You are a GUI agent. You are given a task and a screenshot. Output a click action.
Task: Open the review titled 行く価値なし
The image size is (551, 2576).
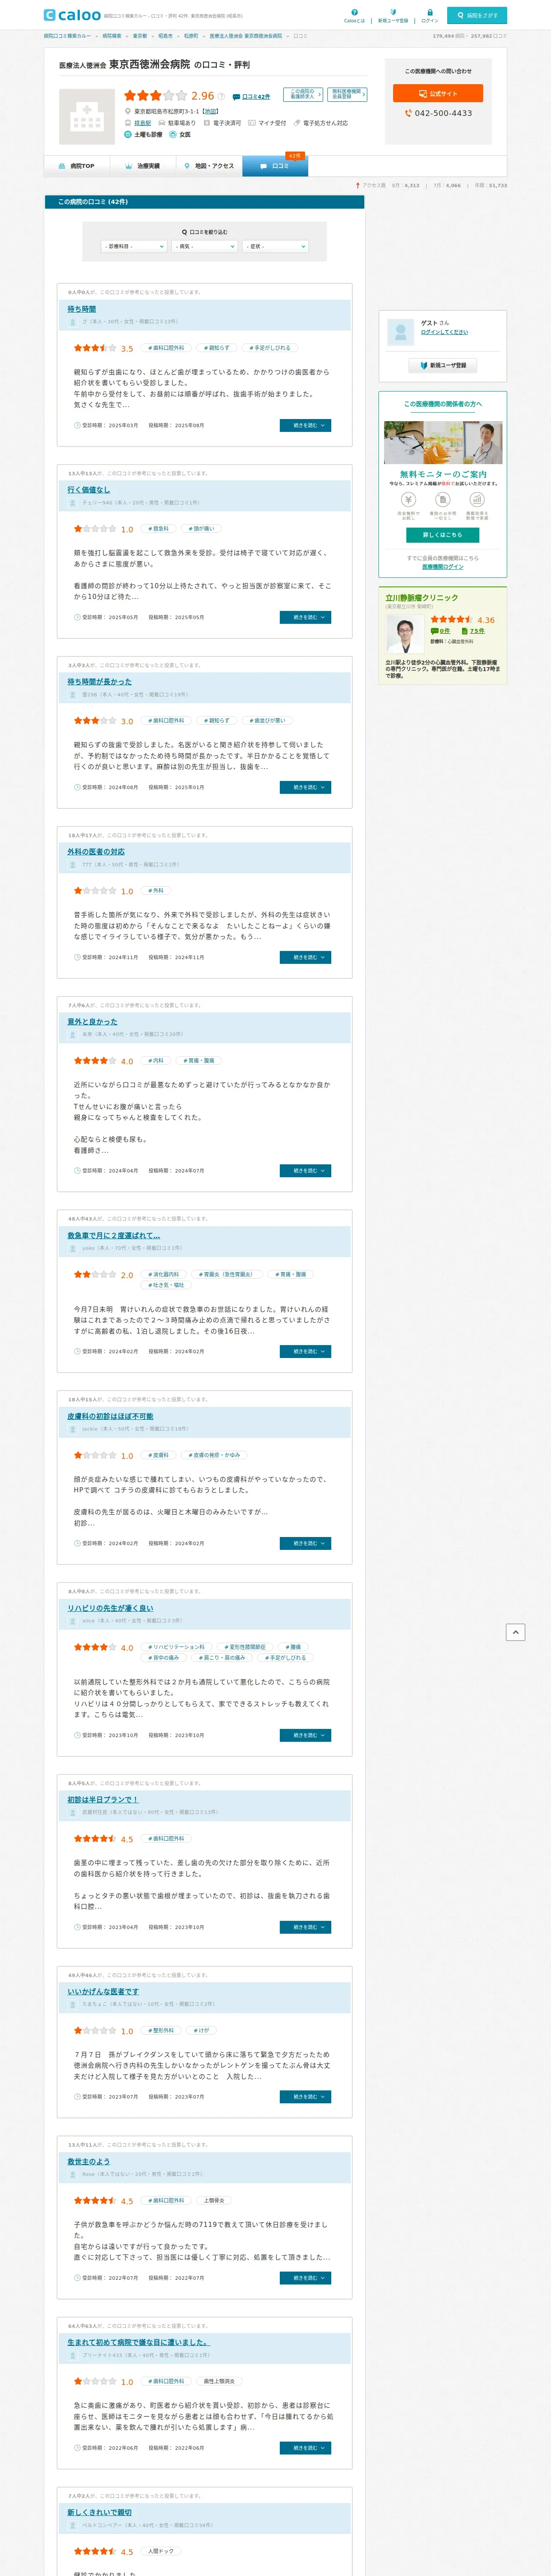88,490
